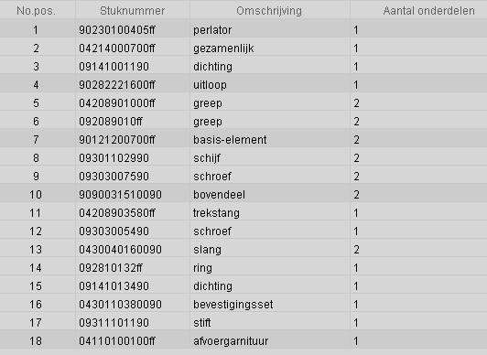Click part number 04208901000ff
Viewport: 487px width, 355px height.
tap(117, 103)
